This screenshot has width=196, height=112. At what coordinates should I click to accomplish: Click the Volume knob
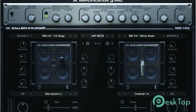pyautogui.click(x=31, y=18)
